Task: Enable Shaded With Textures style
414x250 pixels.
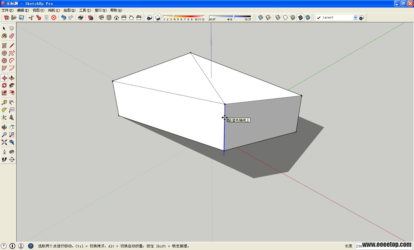Action: tap(300, 18)
